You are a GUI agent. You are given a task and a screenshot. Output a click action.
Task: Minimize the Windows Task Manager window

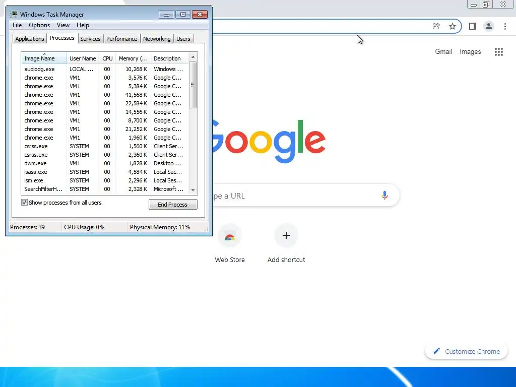pyautogui.click(x=166, y=15)
